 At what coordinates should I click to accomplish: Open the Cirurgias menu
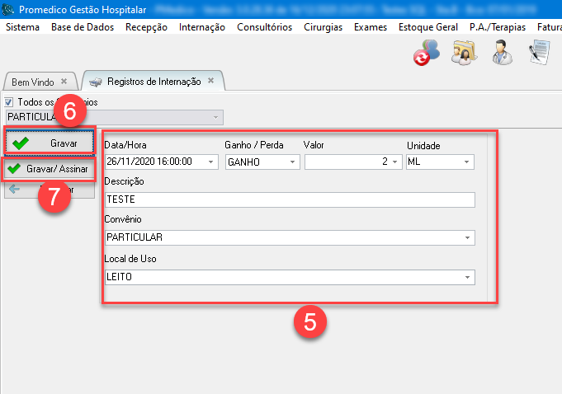coord(323,27)
